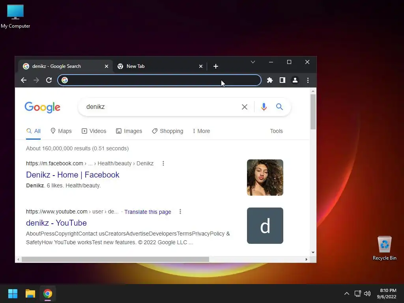
Task: Clear the Google search box with X
Action: point(245,107)
